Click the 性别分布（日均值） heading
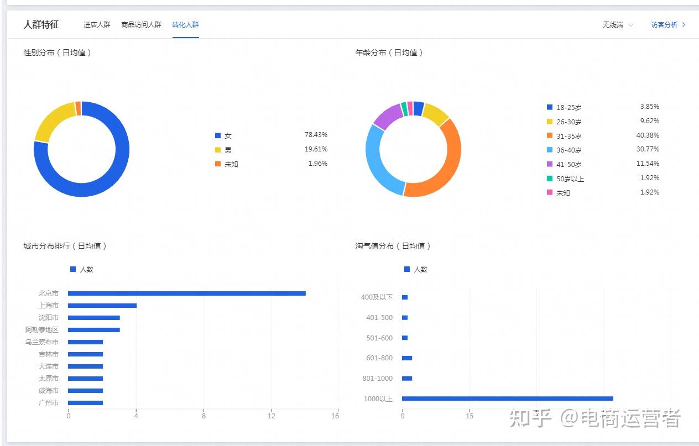Viewport: 699px width, 446px height. coord(58,53)
